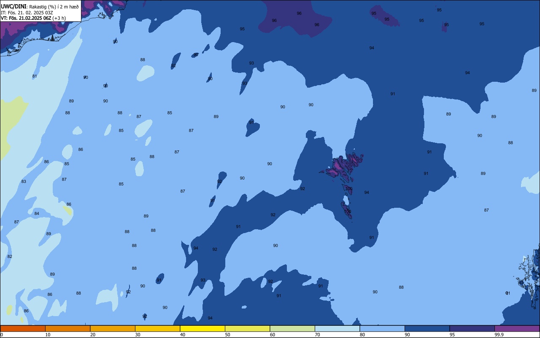Screen dimensions: 540x338
Task: Select the 60–70 light green legend swatch
Action: [x=292, y=328]
